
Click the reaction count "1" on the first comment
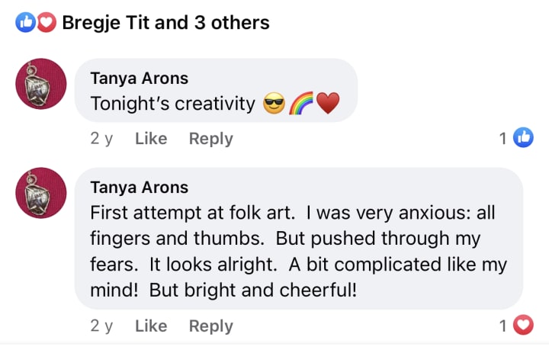pyautogui.click(x=503, y=139)
